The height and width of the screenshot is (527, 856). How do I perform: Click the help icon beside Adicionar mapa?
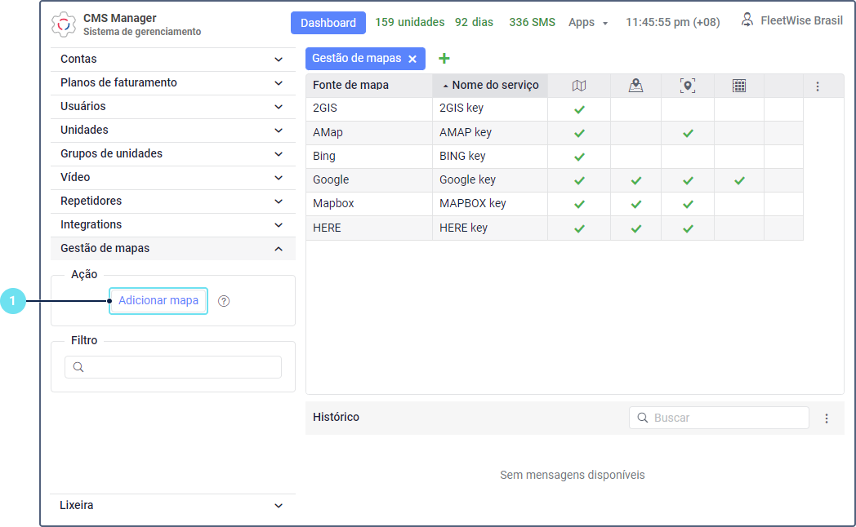(x=224, y=301)
